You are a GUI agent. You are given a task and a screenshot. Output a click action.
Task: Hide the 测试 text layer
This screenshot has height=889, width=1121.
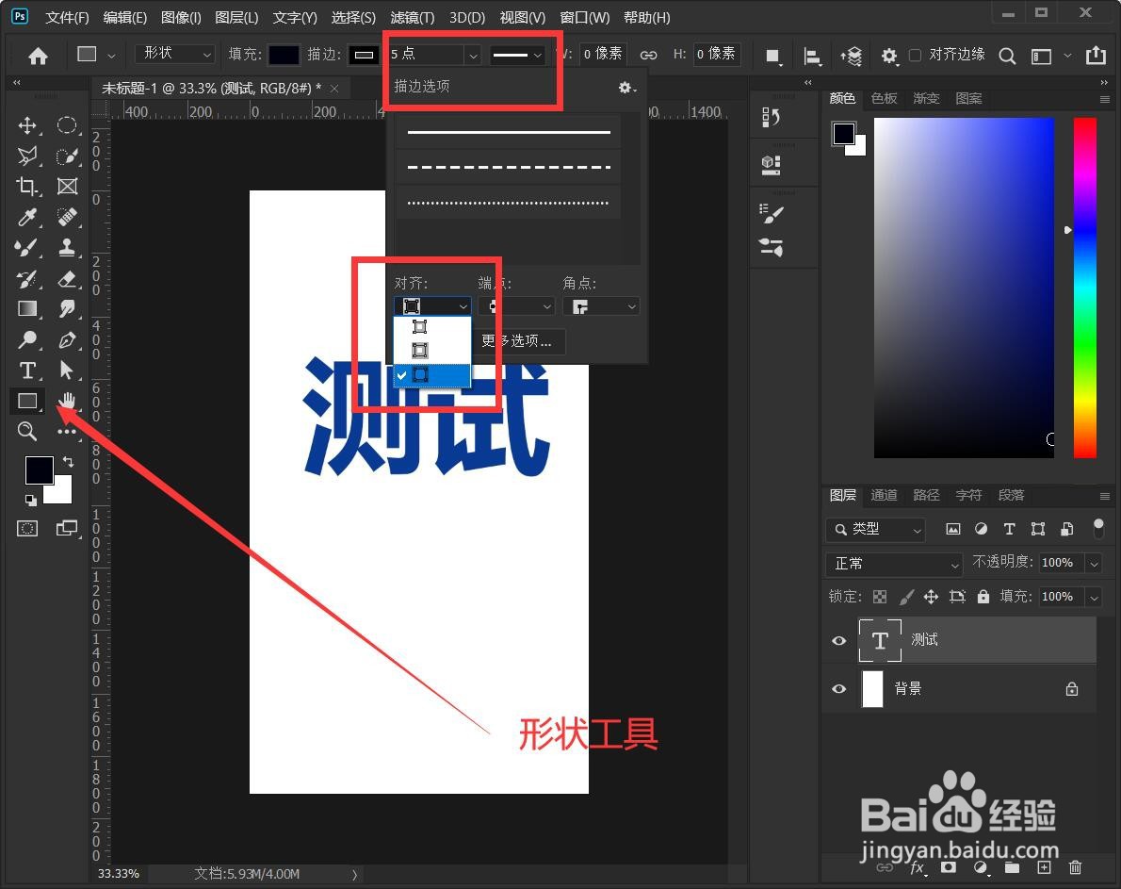pos(838,640)
